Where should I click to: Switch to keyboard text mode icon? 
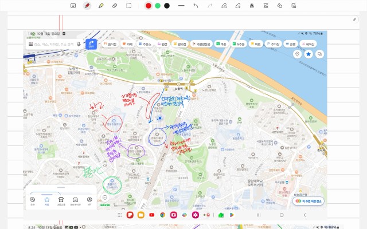tap(73, 6)
